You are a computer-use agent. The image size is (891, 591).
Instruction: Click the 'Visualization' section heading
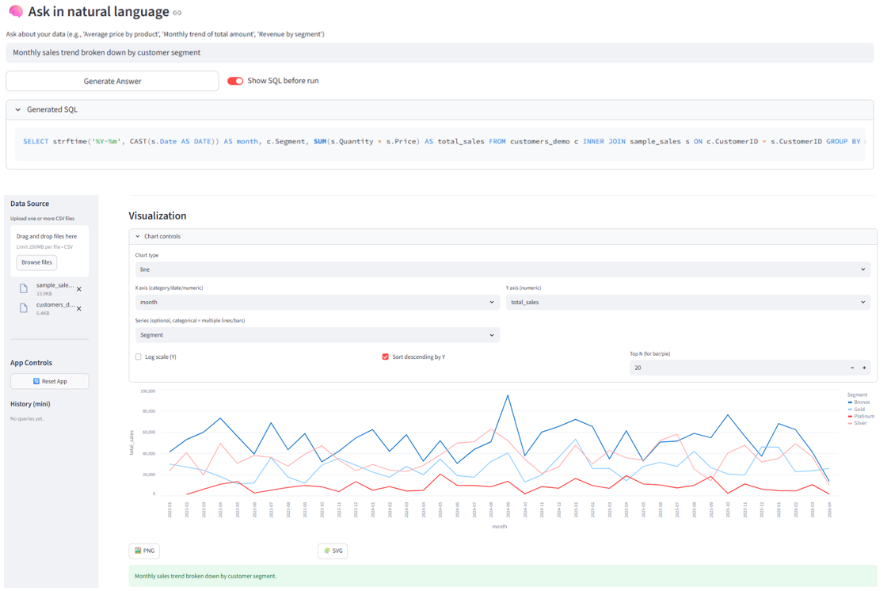[x=158, y=216]
